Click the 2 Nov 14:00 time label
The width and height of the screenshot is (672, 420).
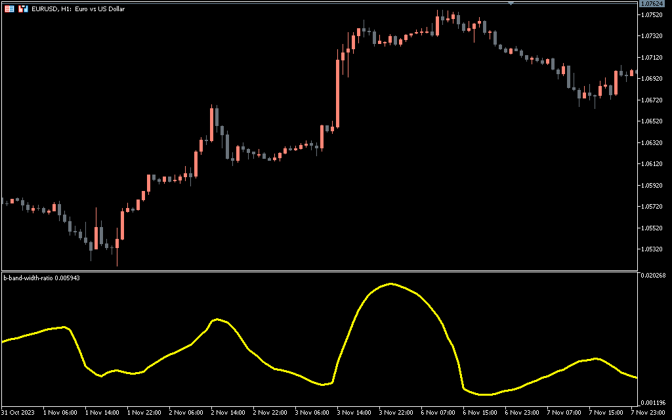pyautogui.click(x=228, y=413)
